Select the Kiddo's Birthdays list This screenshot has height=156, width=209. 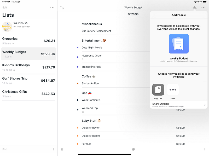(x=28, y=67)
